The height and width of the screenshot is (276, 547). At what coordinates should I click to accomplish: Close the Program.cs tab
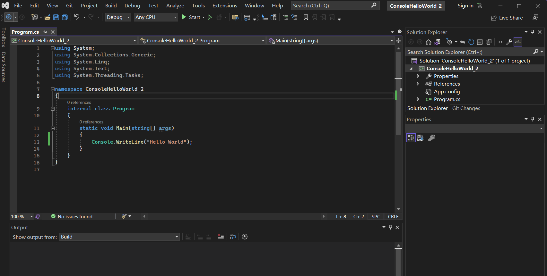(x=53, y=32)
